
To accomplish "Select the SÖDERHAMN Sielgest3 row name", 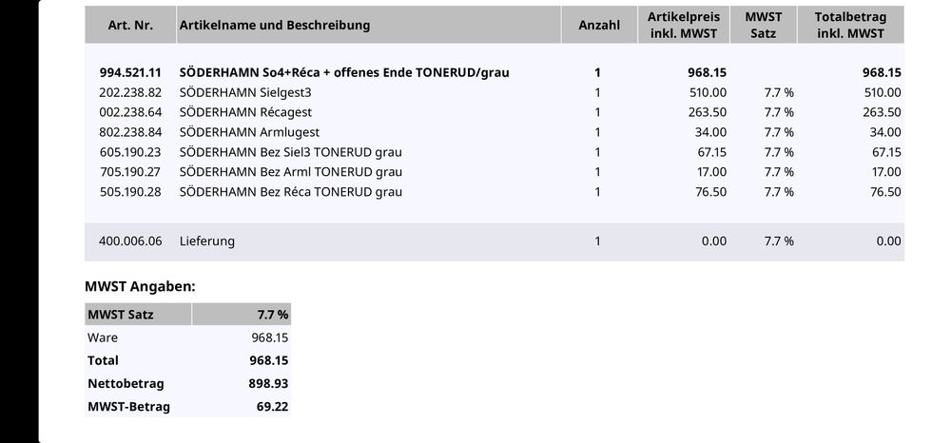I will click(x=245, y=93).
